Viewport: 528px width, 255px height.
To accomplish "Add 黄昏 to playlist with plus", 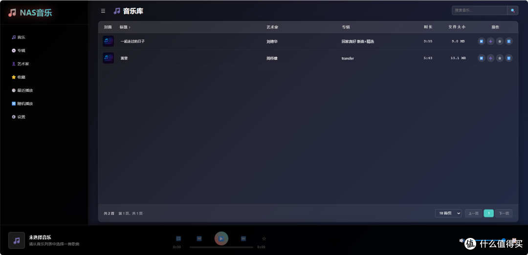I will pos(491,58).
